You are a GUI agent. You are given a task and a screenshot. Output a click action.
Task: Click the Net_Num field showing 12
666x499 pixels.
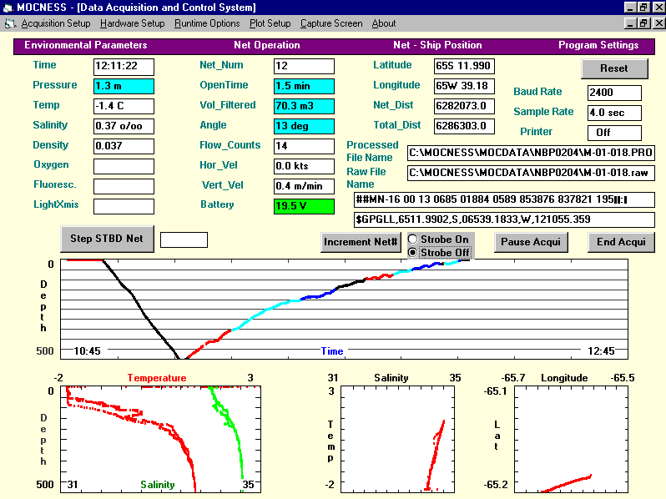click(x=304, y=66)
